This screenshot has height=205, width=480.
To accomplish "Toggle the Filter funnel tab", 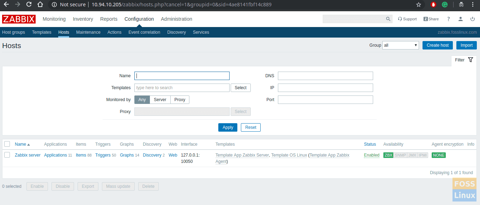I will 464,60.
